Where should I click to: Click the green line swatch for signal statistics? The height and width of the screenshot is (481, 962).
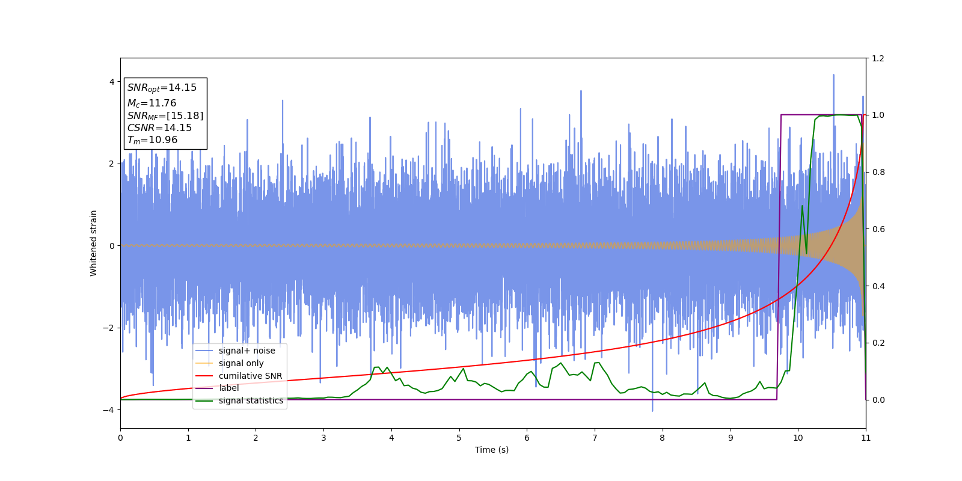(x=204, y=400)
